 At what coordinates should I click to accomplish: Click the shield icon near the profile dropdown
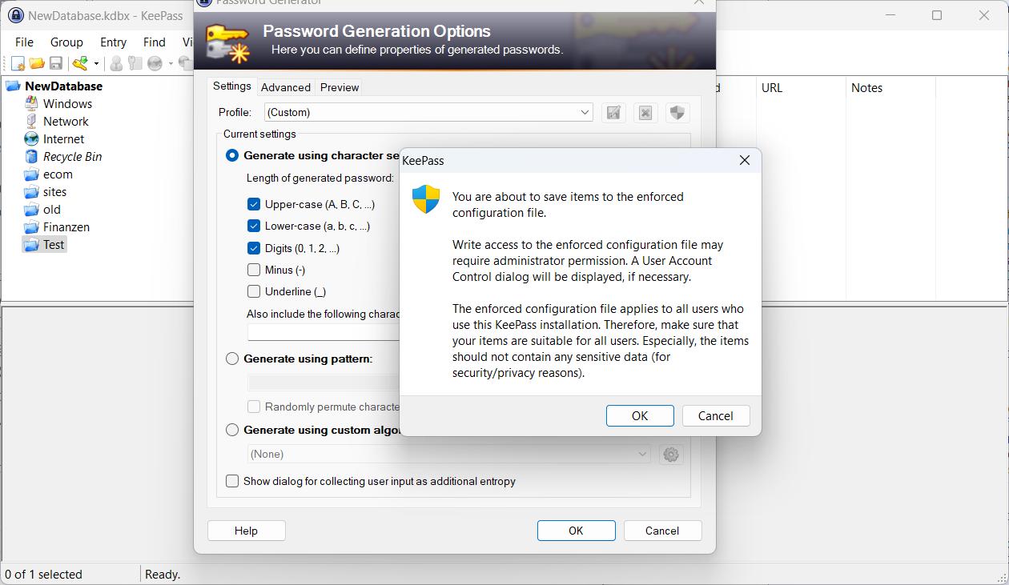click(677, 112)
